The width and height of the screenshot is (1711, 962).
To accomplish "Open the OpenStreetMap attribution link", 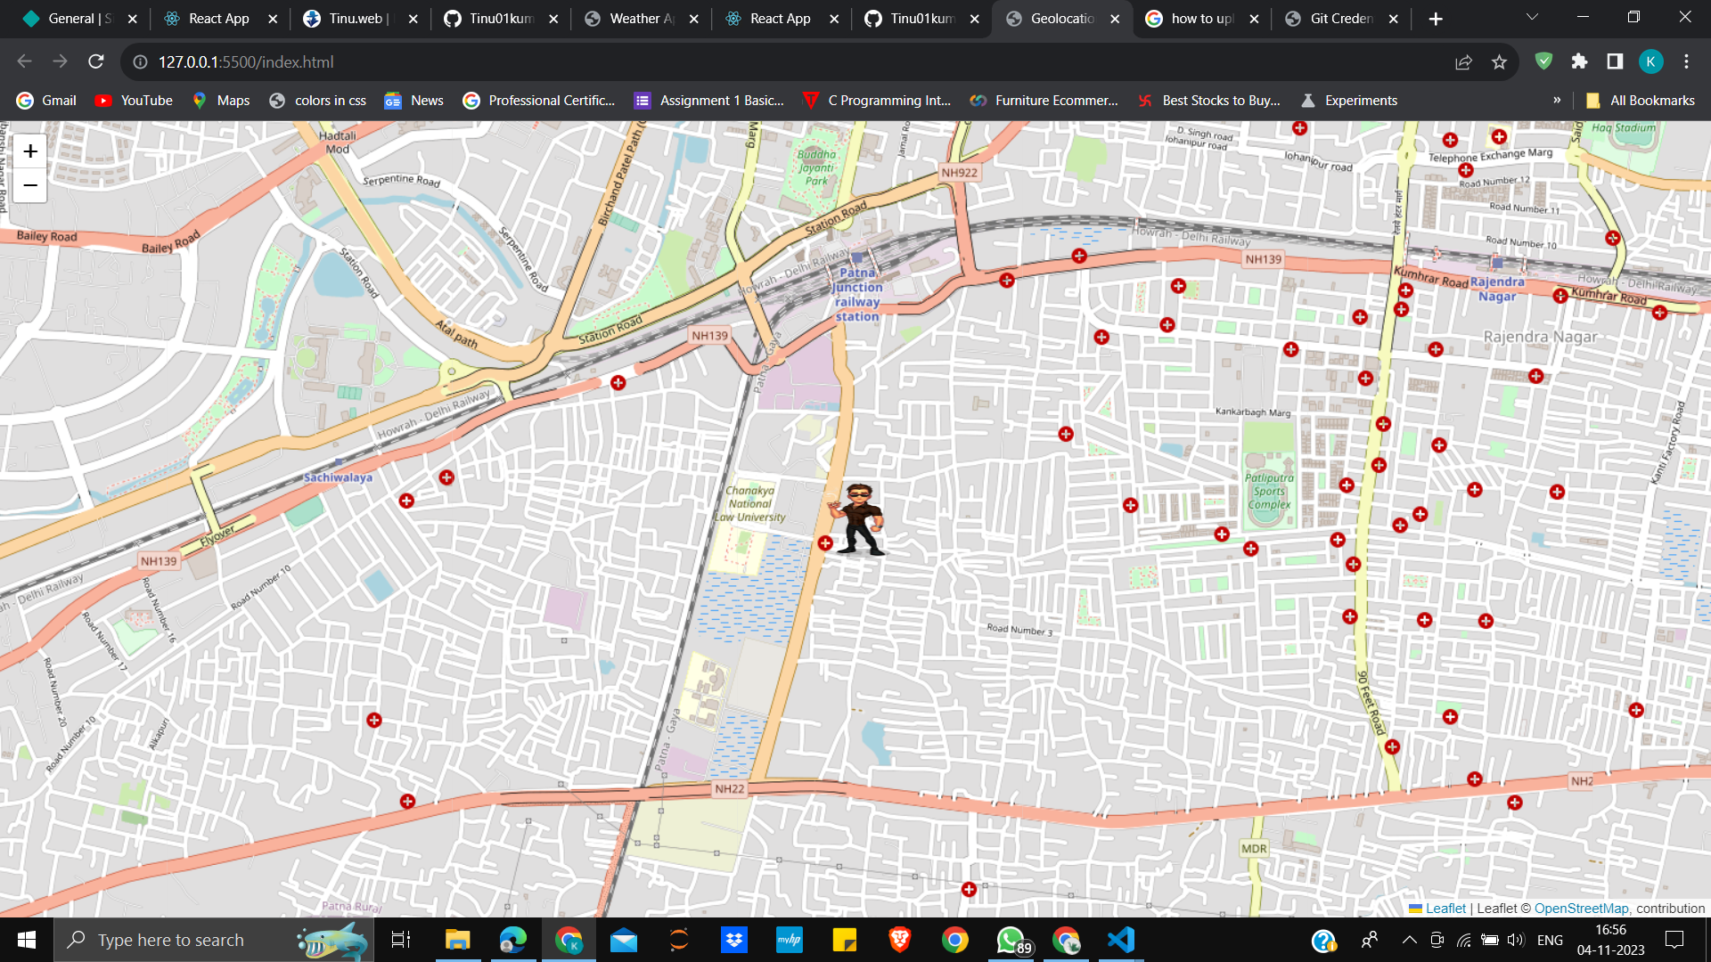I will point(1581,909).
